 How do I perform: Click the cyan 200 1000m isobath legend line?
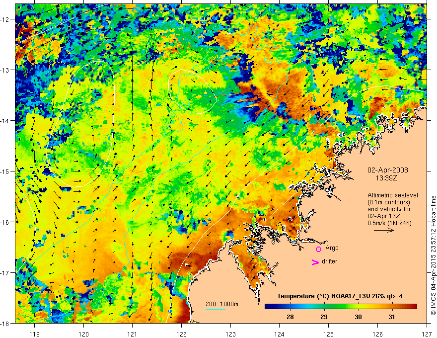[x=216, y=309]
